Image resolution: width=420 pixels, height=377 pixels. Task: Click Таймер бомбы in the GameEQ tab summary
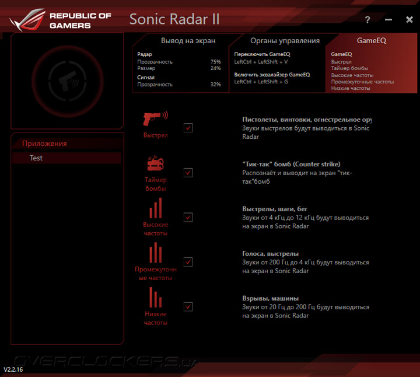(349, 68)
